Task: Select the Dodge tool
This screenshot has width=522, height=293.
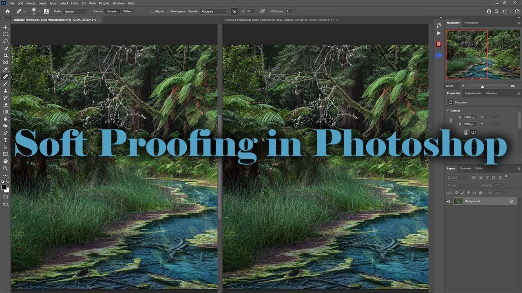Action: click(5, 126)
